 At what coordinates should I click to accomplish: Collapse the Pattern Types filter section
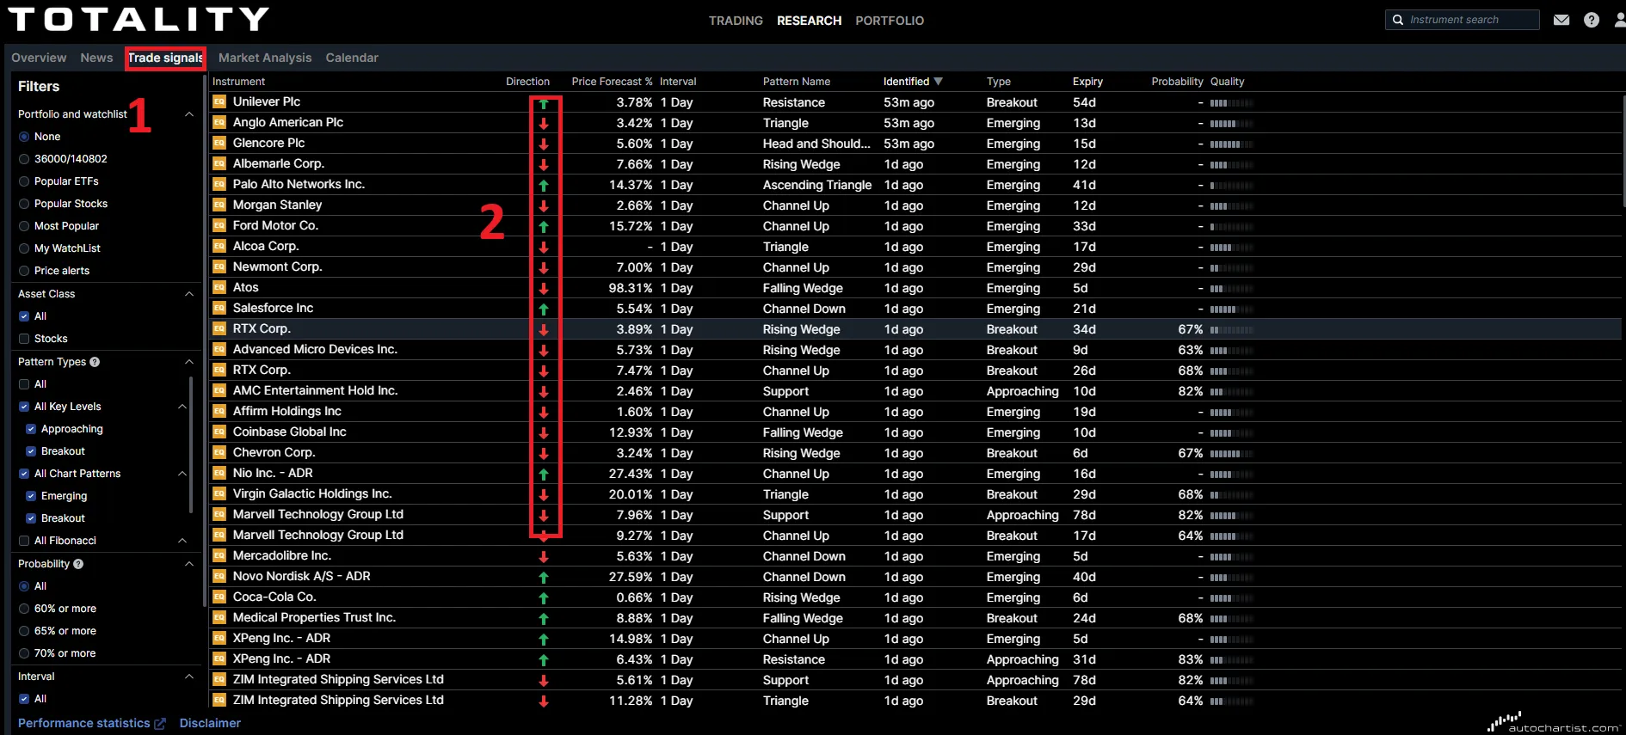[189, 362]
